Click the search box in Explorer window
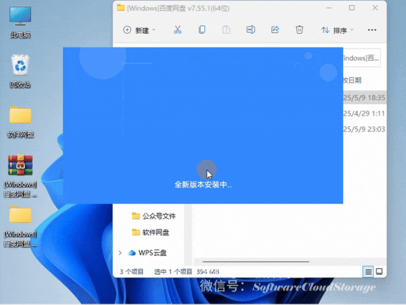The width and height of the screenshot is (406, 305). click(362, 58)
